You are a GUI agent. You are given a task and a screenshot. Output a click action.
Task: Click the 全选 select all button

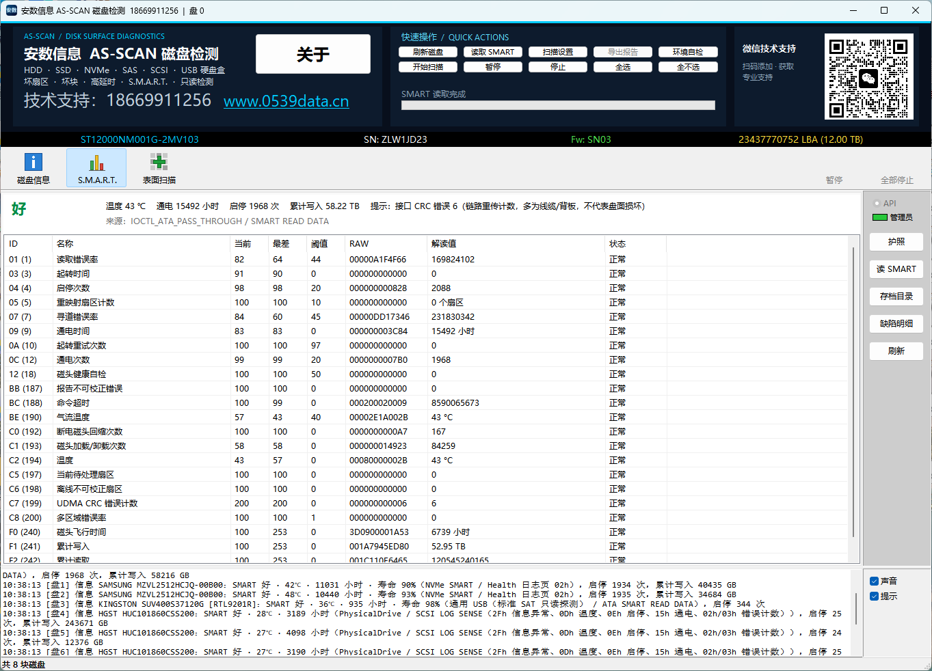point(623,67)
